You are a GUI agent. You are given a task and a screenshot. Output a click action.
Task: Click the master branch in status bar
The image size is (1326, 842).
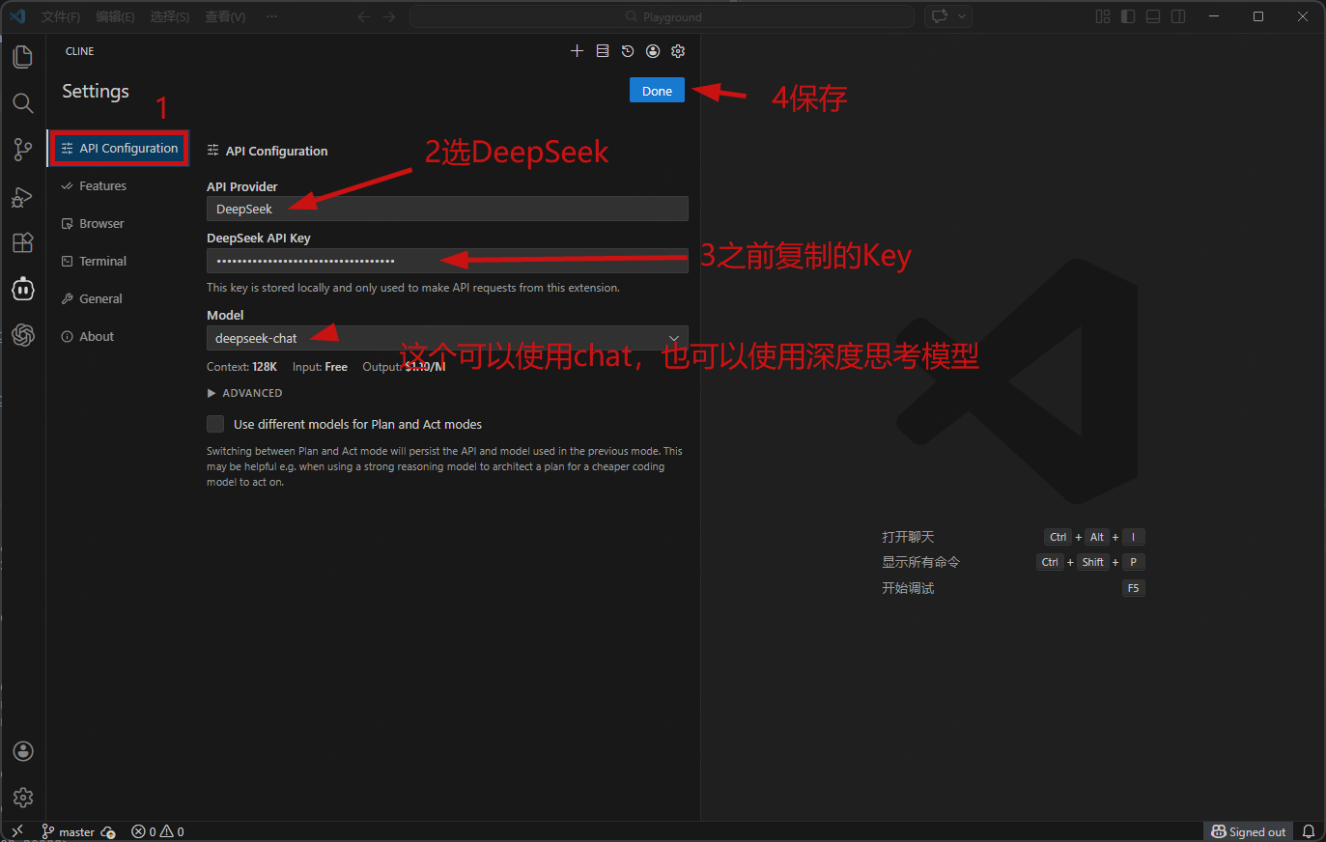69,832
